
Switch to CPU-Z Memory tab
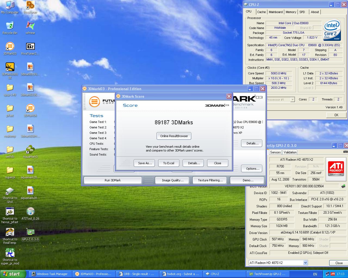pyautogui.click(x=291, y=12)
